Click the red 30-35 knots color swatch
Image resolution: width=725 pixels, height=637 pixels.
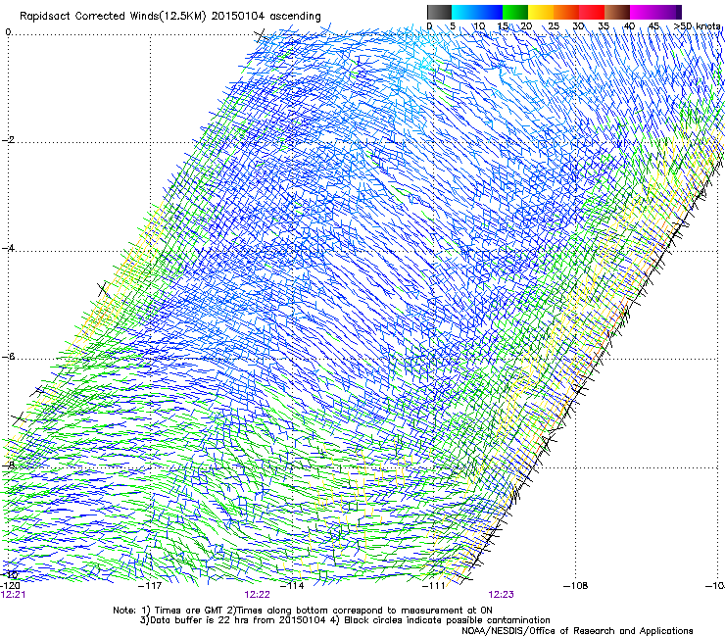point(592,12)
